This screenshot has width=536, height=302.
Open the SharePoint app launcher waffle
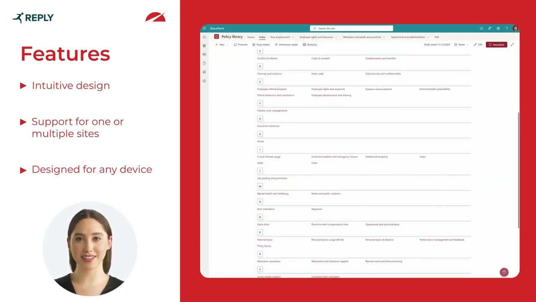[x=204, y=29]
